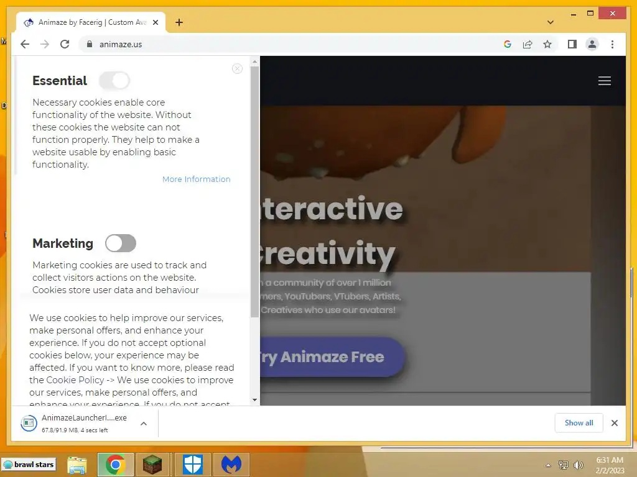Click the cookie panel scrollbar thumb
Screen dimensions: 637x477
(254, 191)
